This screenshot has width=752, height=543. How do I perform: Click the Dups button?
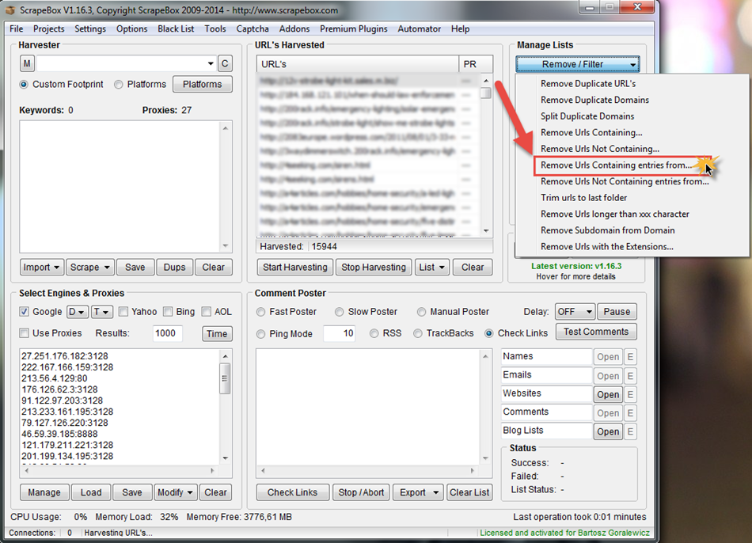click(x=175, y=268)
